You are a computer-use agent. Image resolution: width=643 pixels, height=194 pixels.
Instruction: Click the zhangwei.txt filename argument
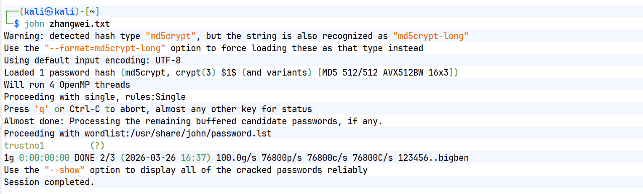(x=80, y=24)
